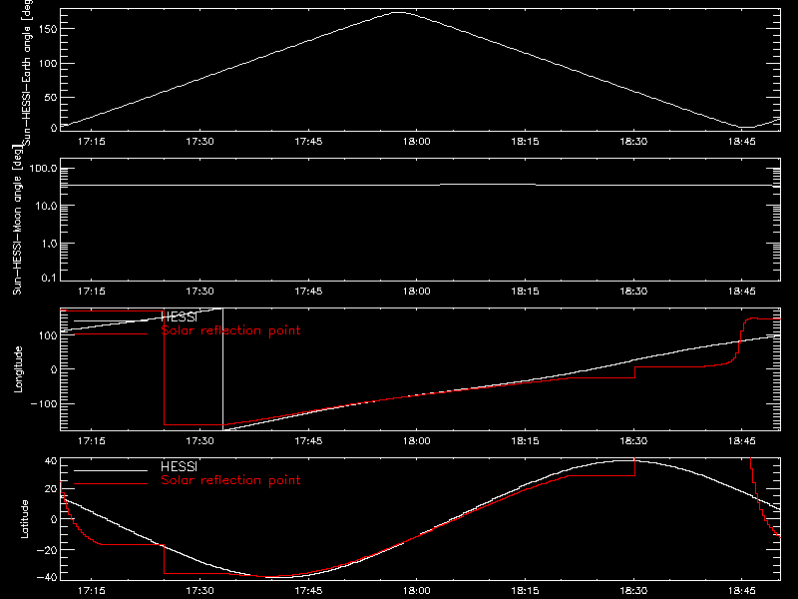The width and height of the screenshot is (798, 599).
Task: Click 100 tick on Earth angle axis
Action: coord(47,63)
